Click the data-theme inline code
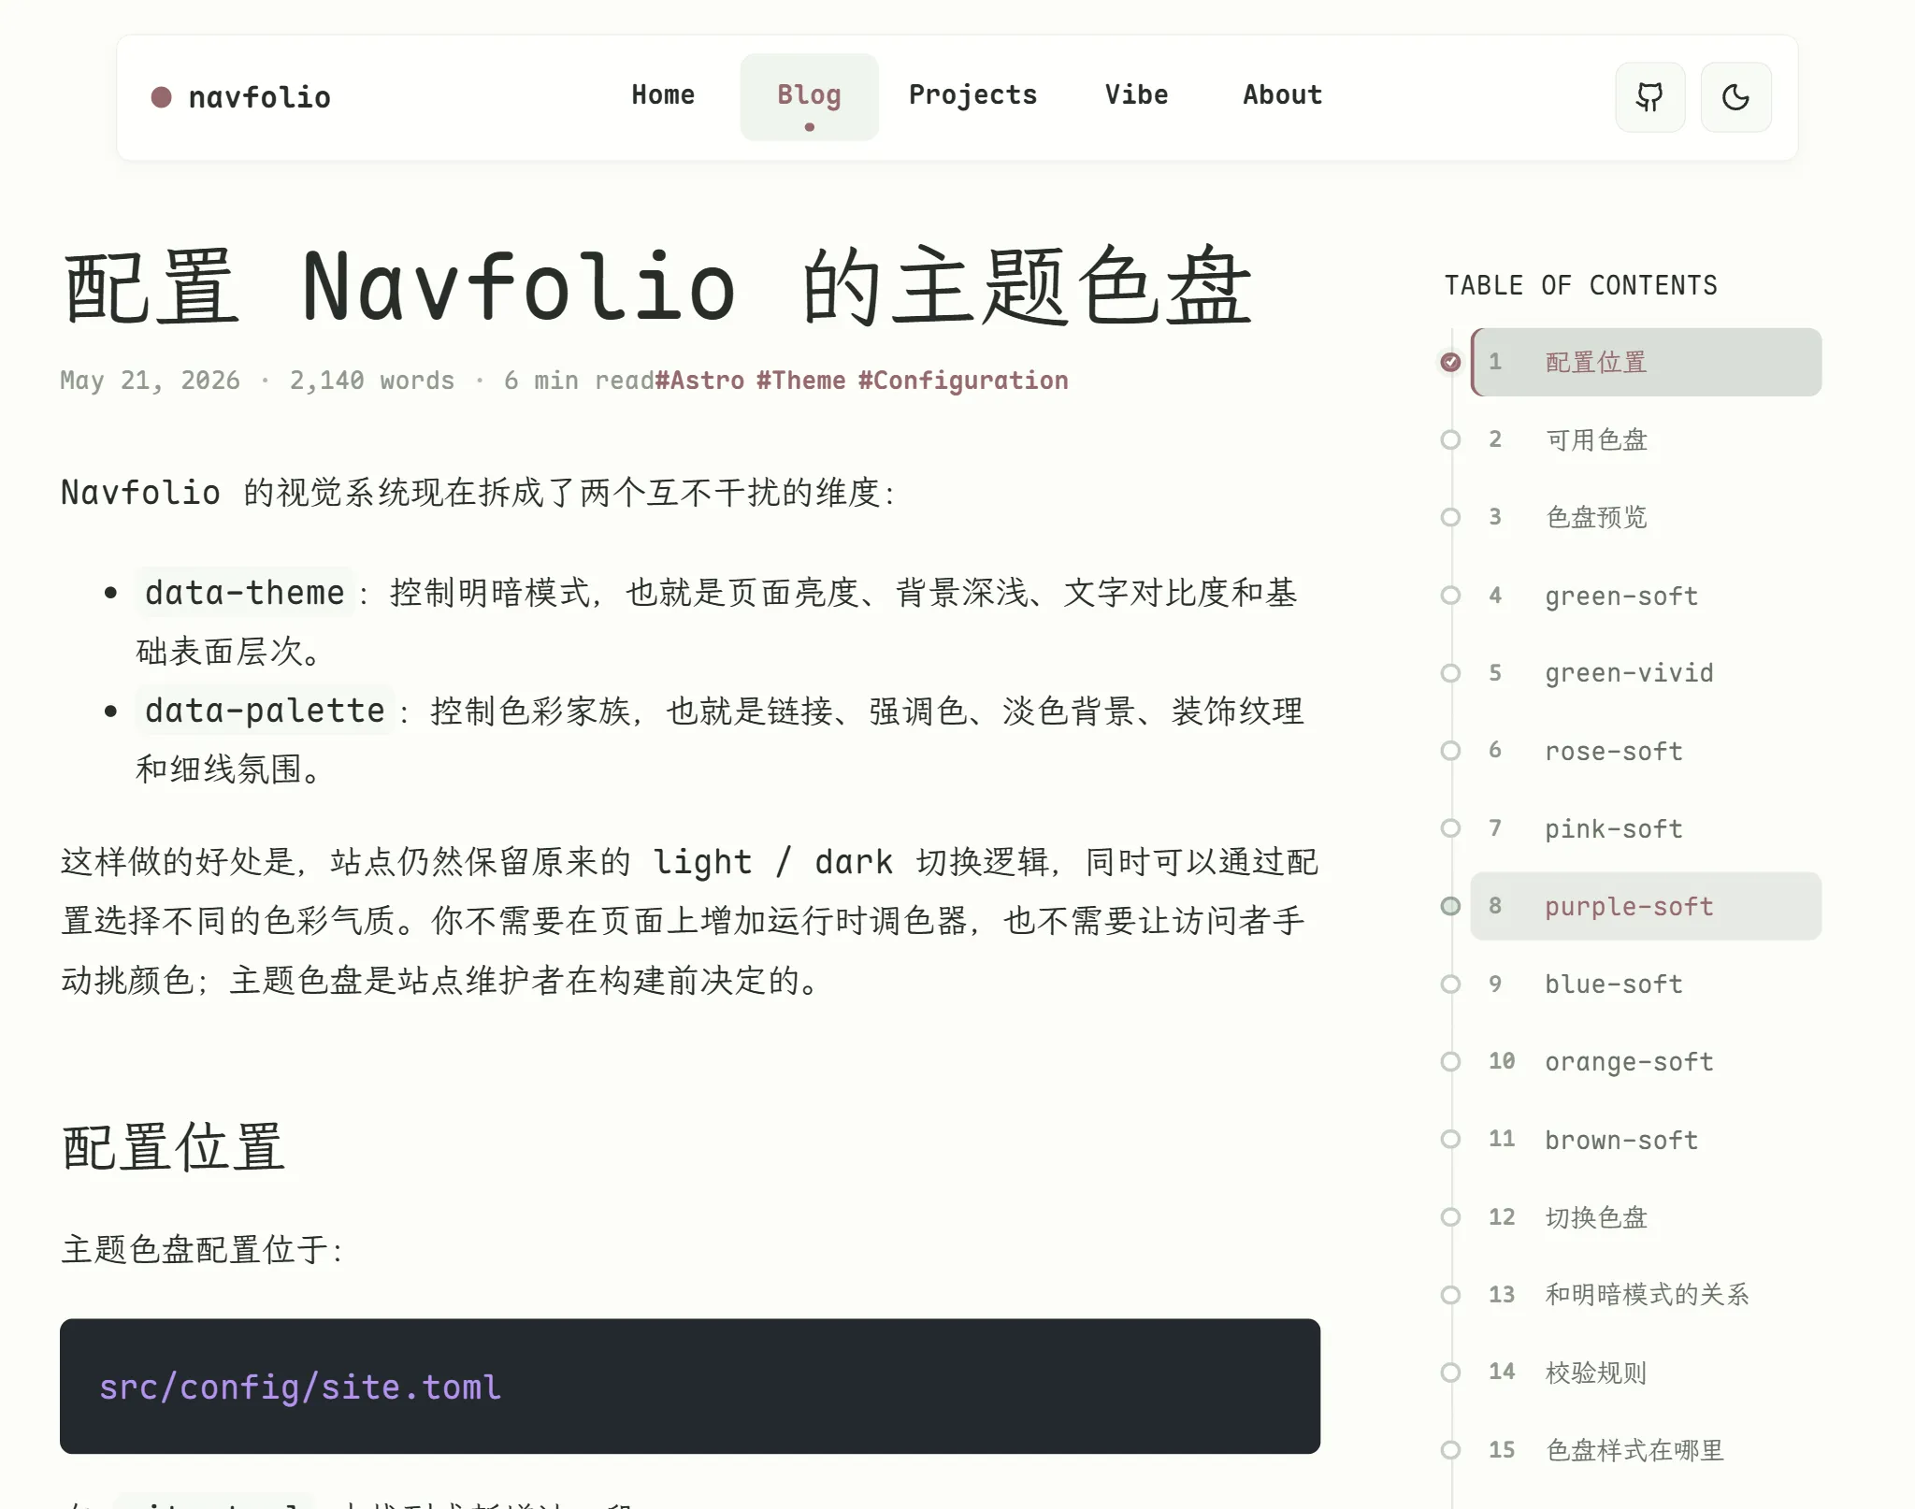The image size is (1915, 1509). [244, 593]
